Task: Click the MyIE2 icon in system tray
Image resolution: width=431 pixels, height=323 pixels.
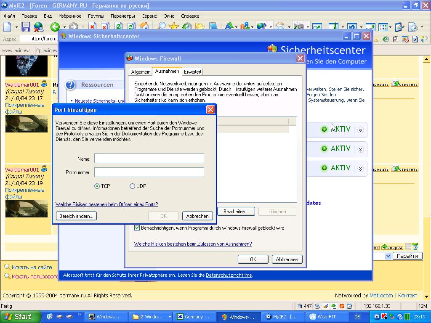Action: (x=377, y=317)
